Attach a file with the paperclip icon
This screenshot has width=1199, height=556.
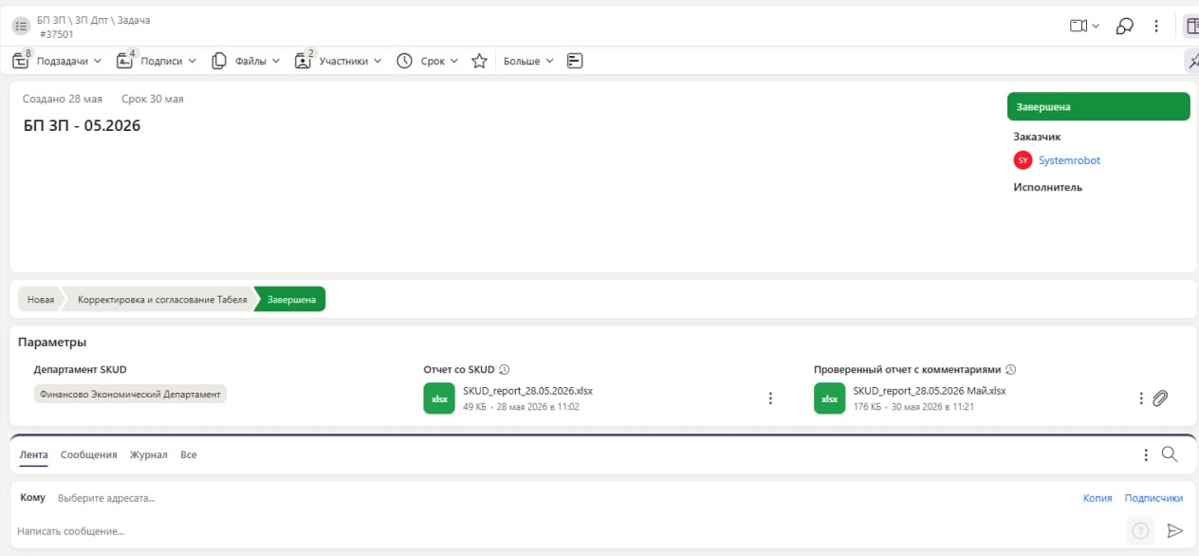[x=1160, y=398]
